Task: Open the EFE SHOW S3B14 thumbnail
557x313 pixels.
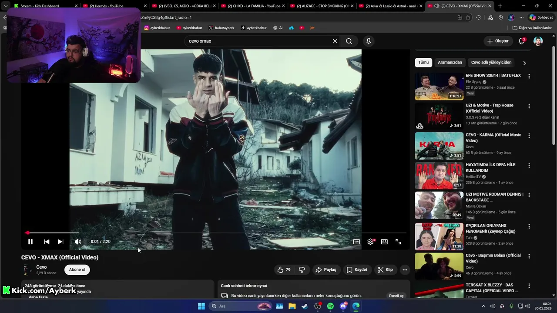Action: coord(439,86)
